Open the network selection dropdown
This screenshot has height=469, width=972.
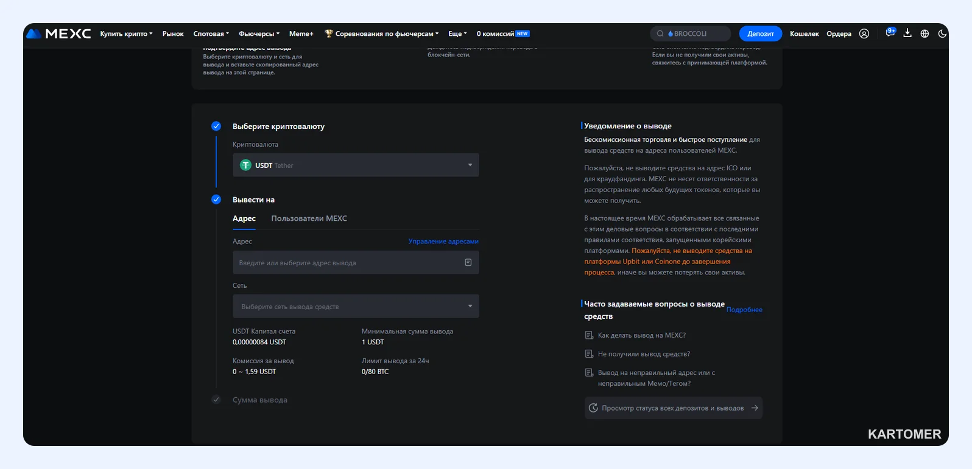click(x=356, y=307)
